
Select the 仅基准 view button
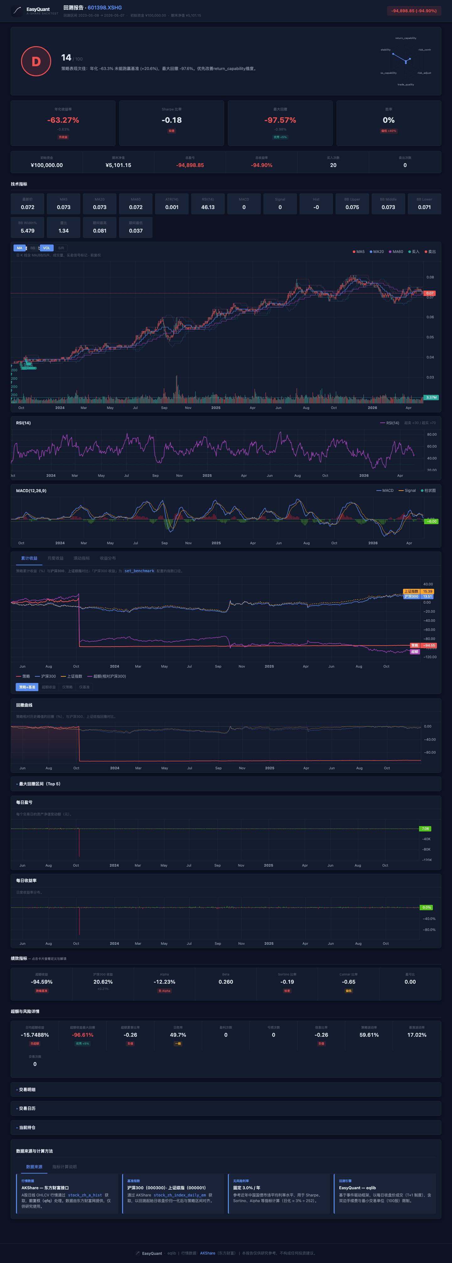click(84, 687)
